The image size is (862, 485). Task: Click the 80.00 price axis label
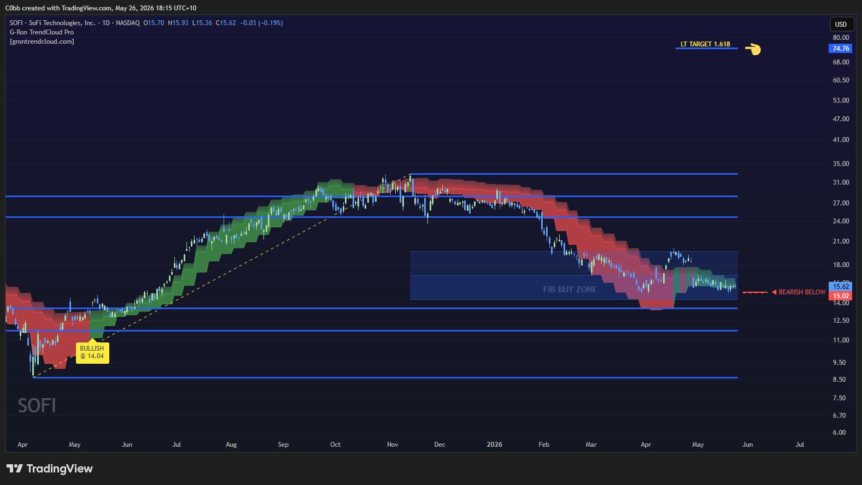[841, 38]
